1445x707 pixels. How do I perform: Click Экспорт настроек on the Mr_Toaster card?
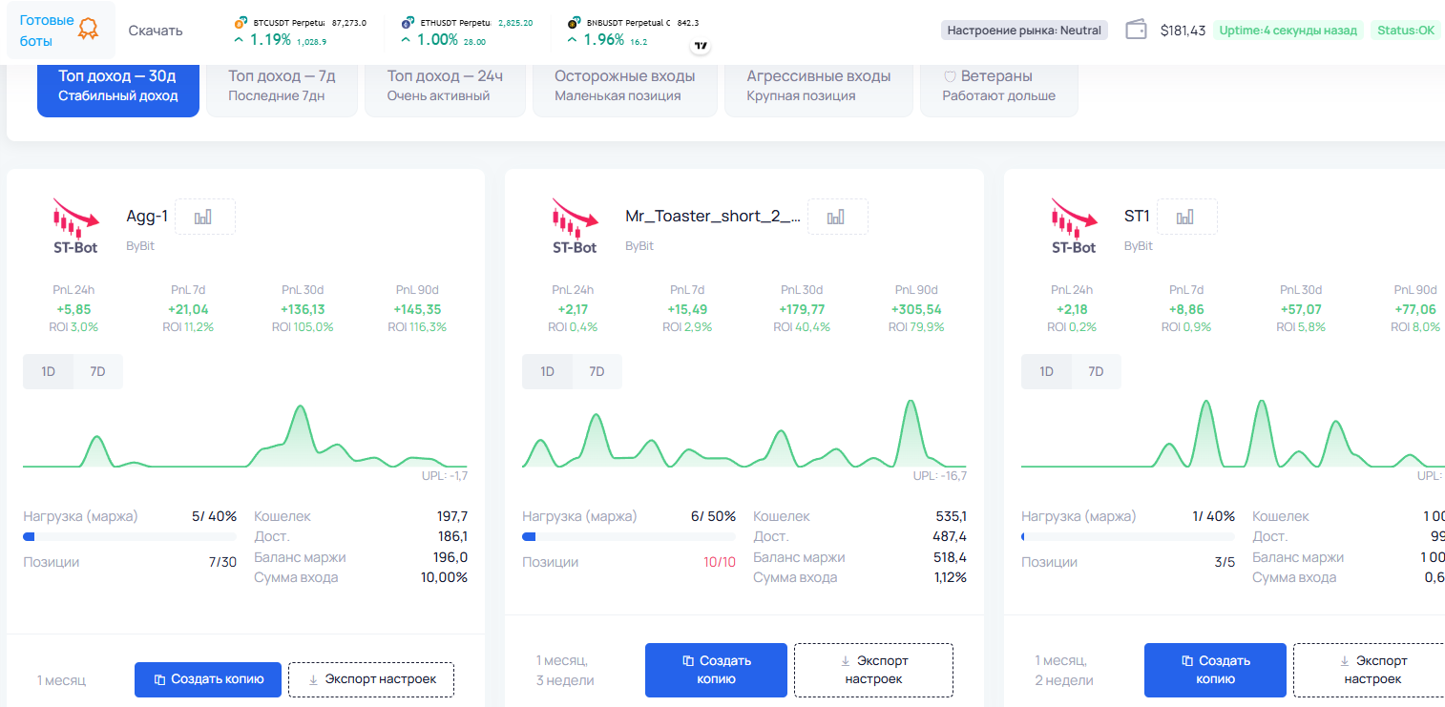tap(873, 670)
